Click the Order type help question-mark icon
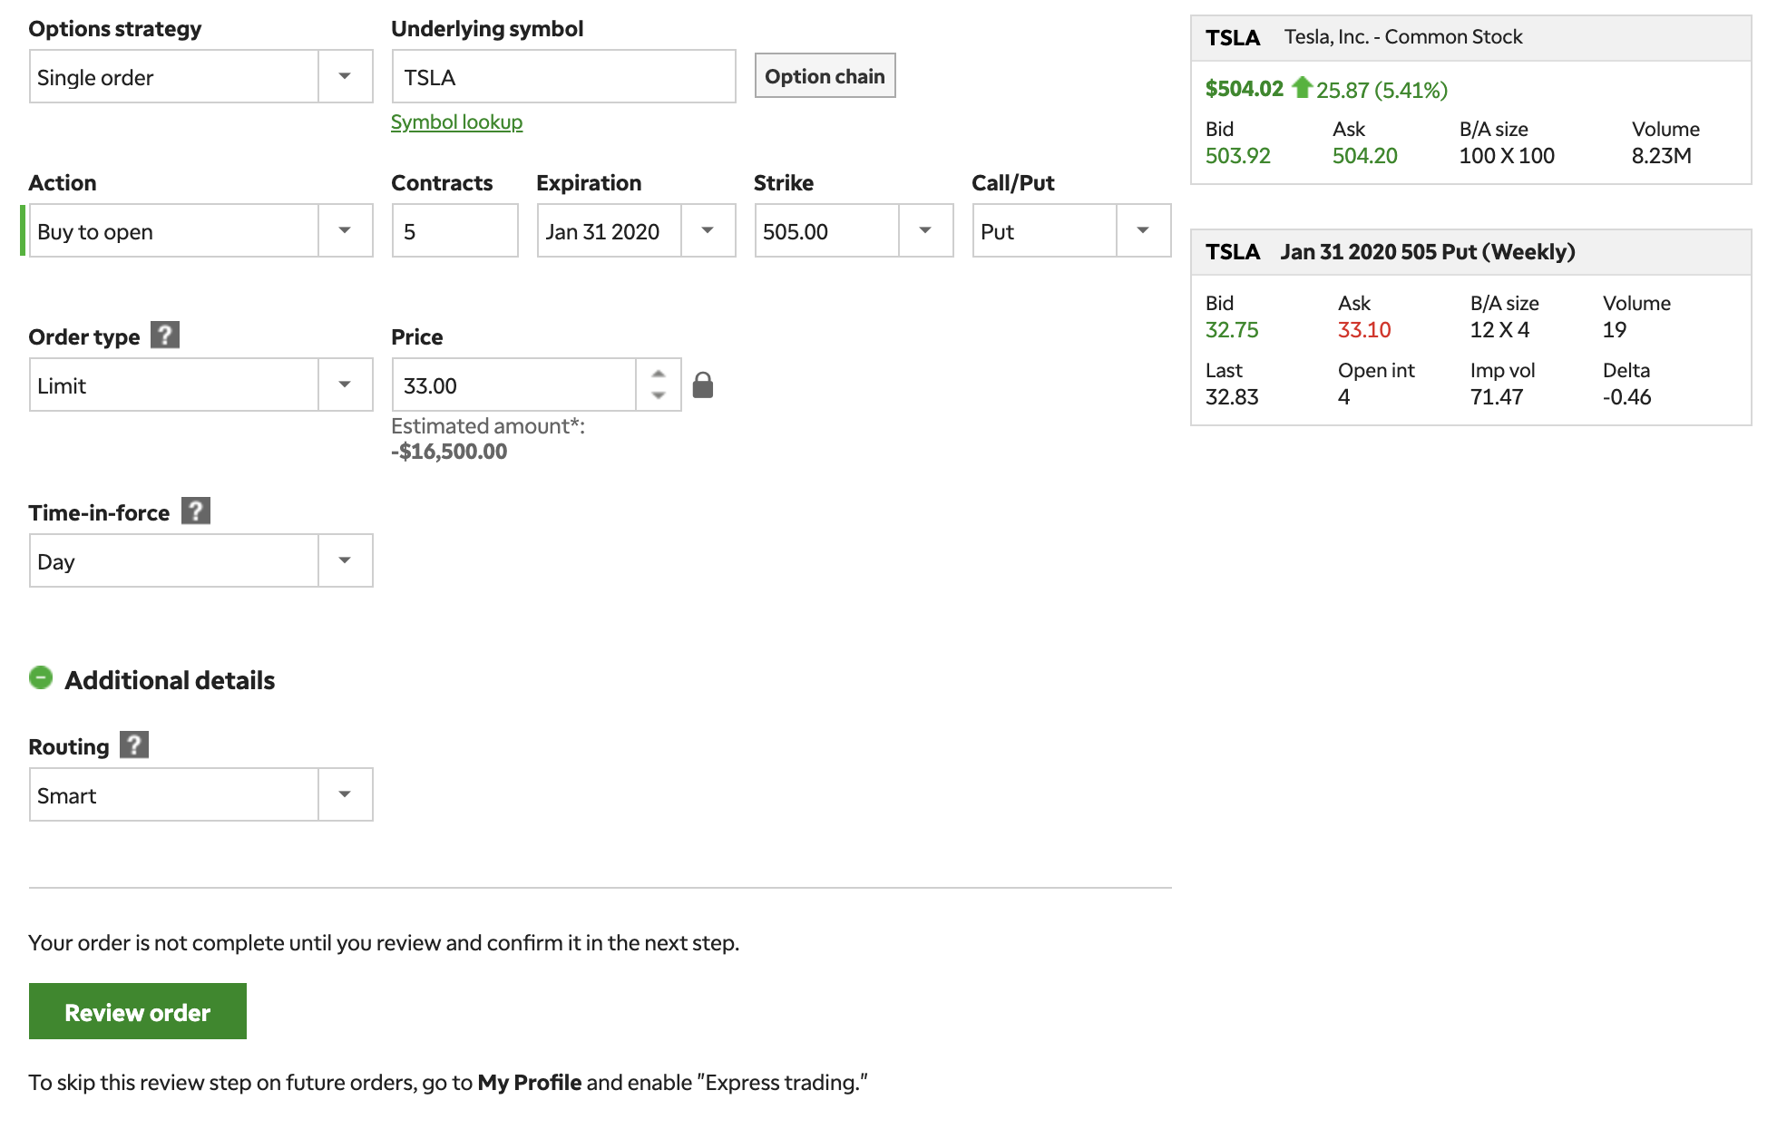 pos(165,336)
